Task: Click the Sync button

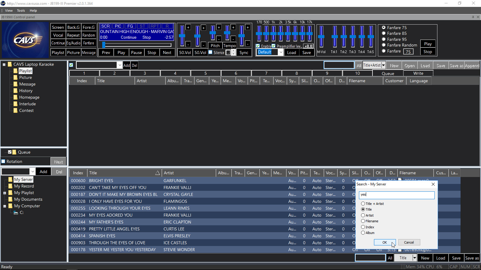Action: tap(244, 52)
